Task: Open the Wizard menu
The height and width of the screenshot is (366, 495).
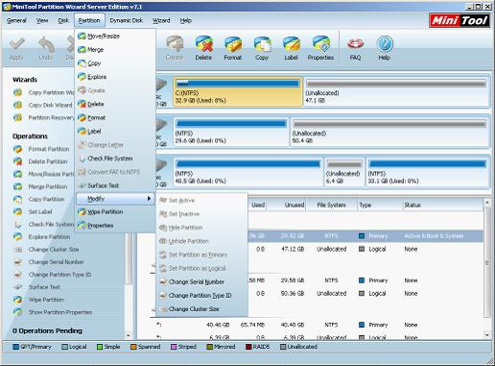Action: coord(161,20)
